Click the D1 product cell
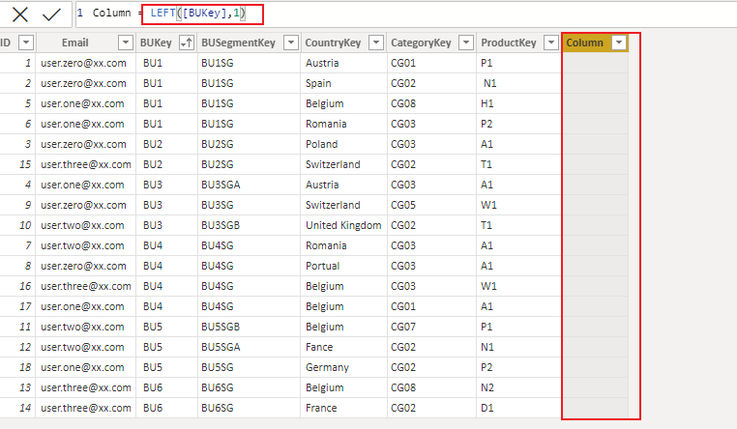The image size is (737, 429). click(519, 408)
